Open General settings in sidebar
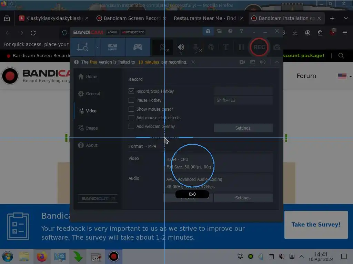 coord(89,93)
